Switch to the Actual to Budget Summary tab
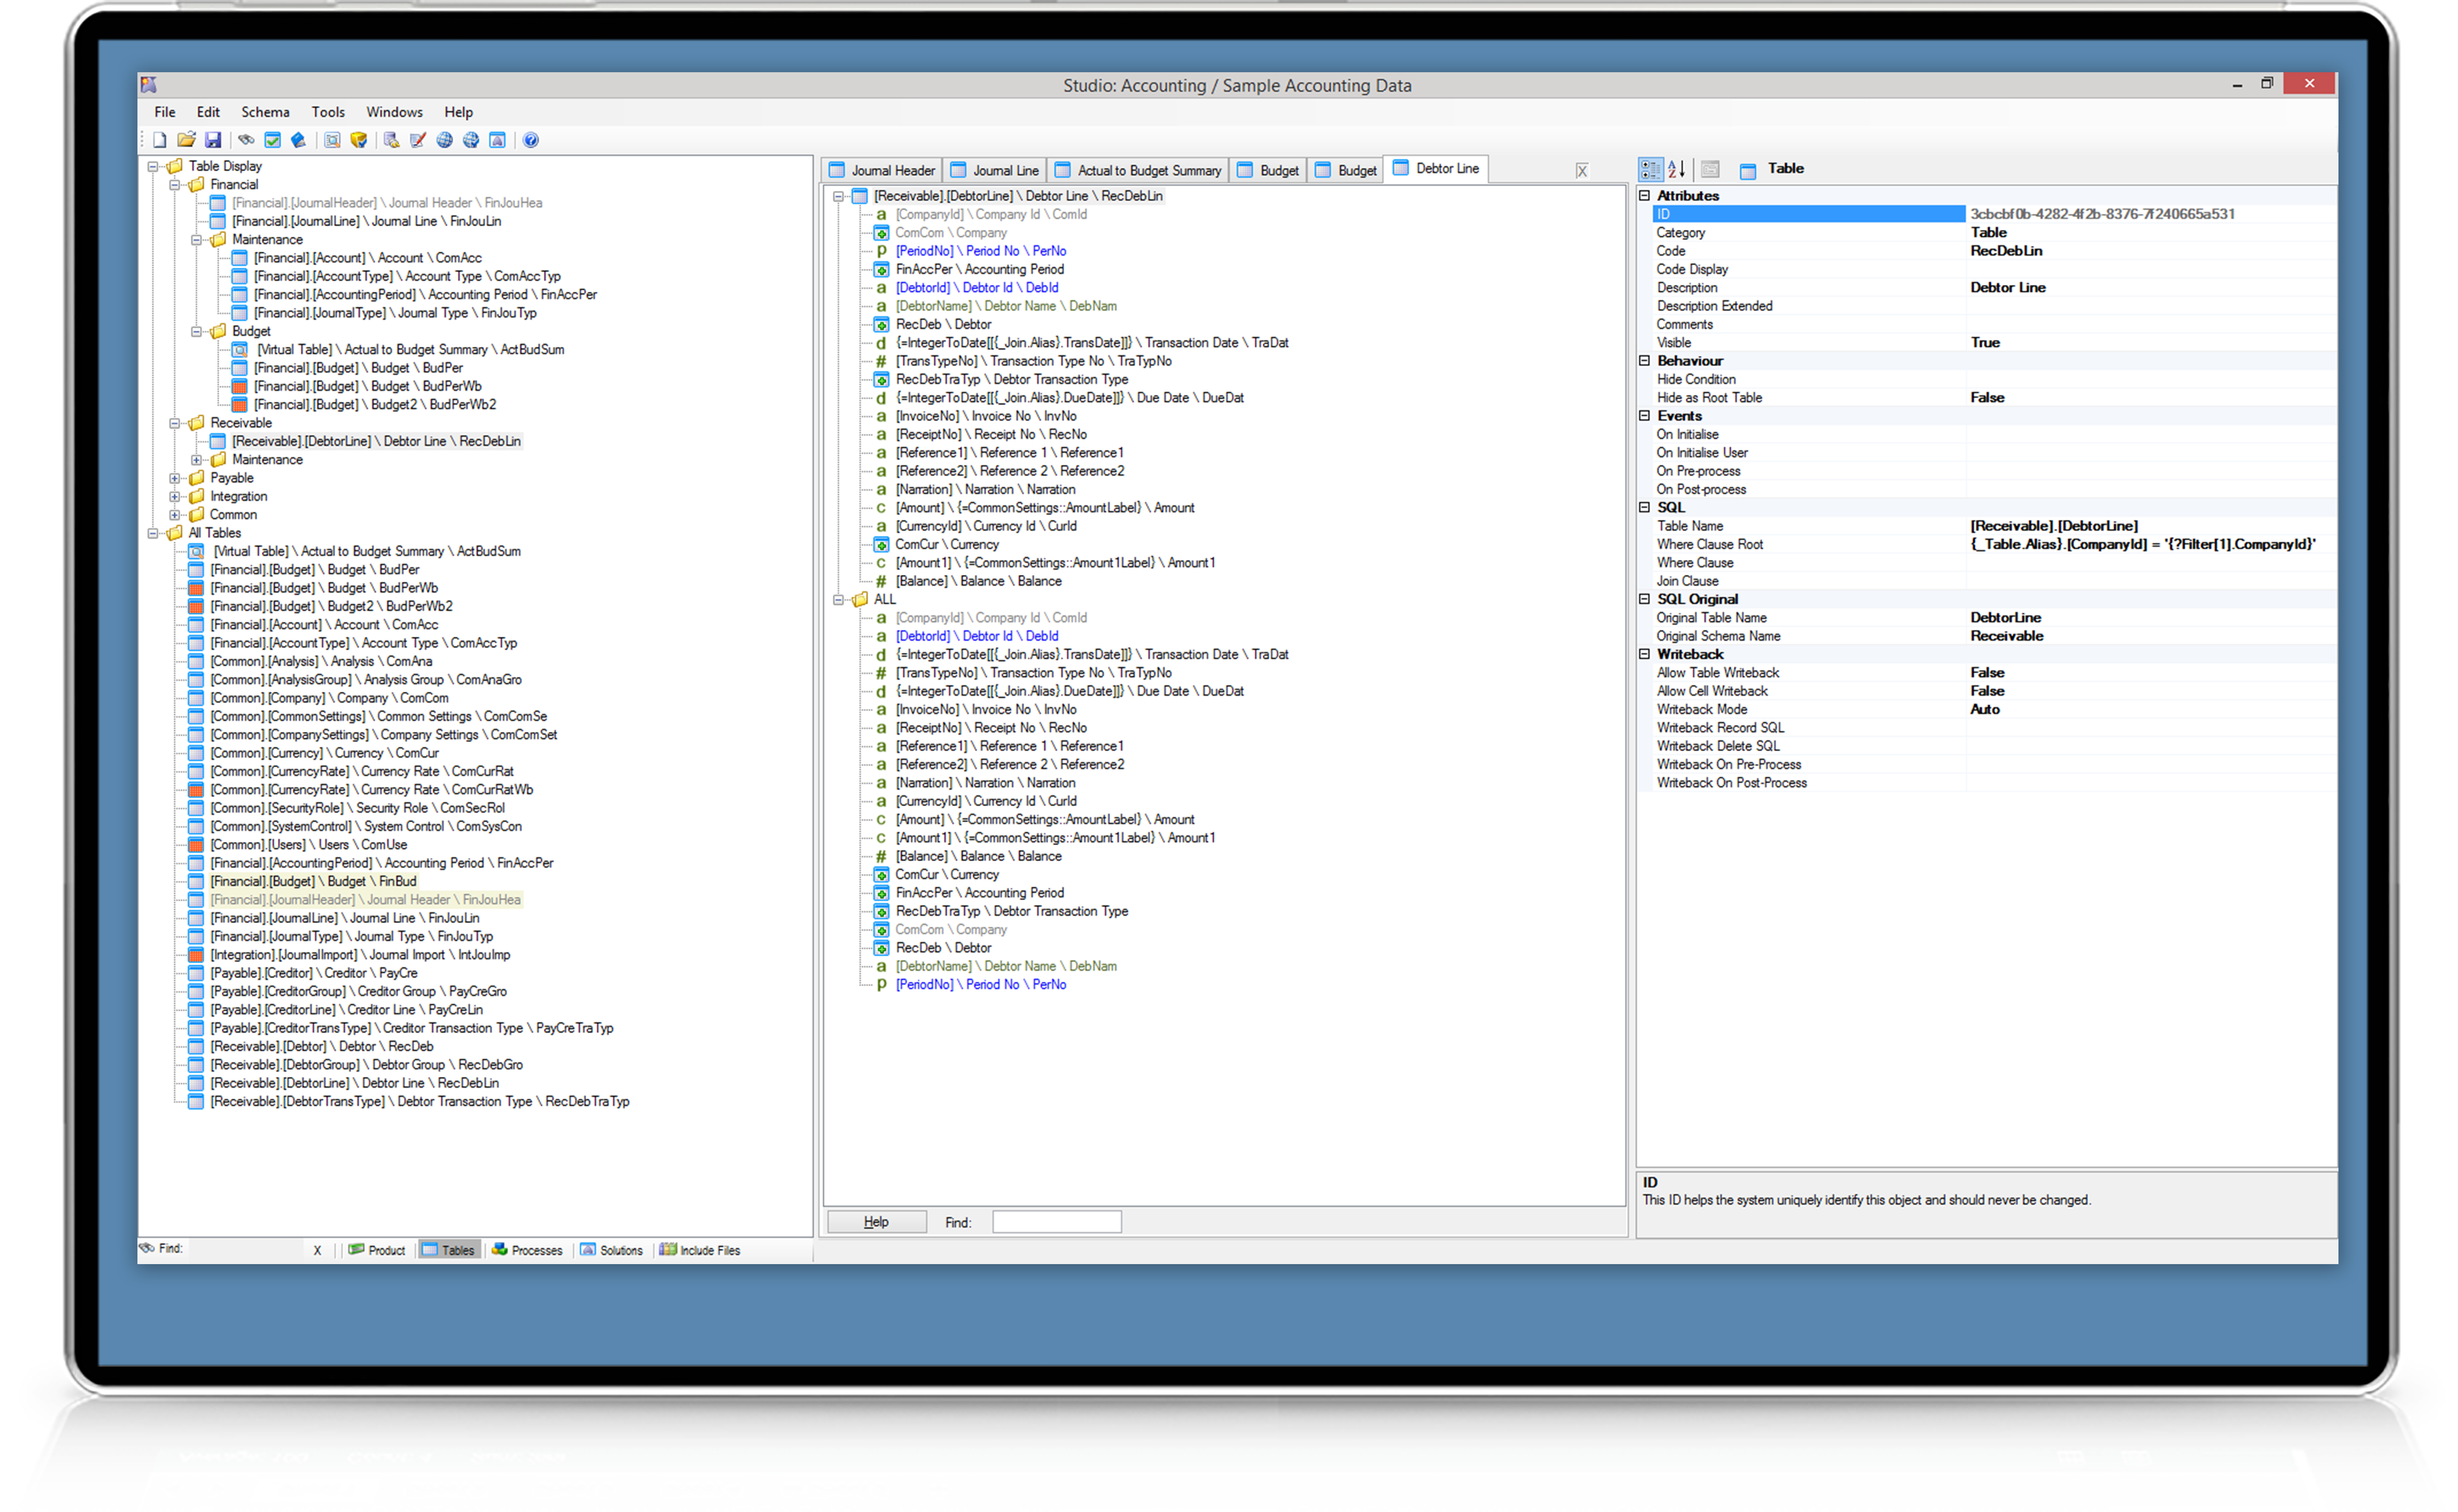This screenshot has width=2458, height=1512. 1138,170
